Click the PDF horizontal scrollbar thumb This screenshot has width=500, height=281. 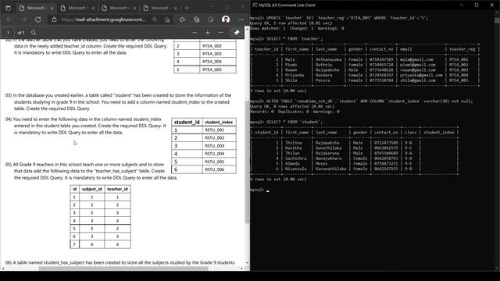point(123,269)
